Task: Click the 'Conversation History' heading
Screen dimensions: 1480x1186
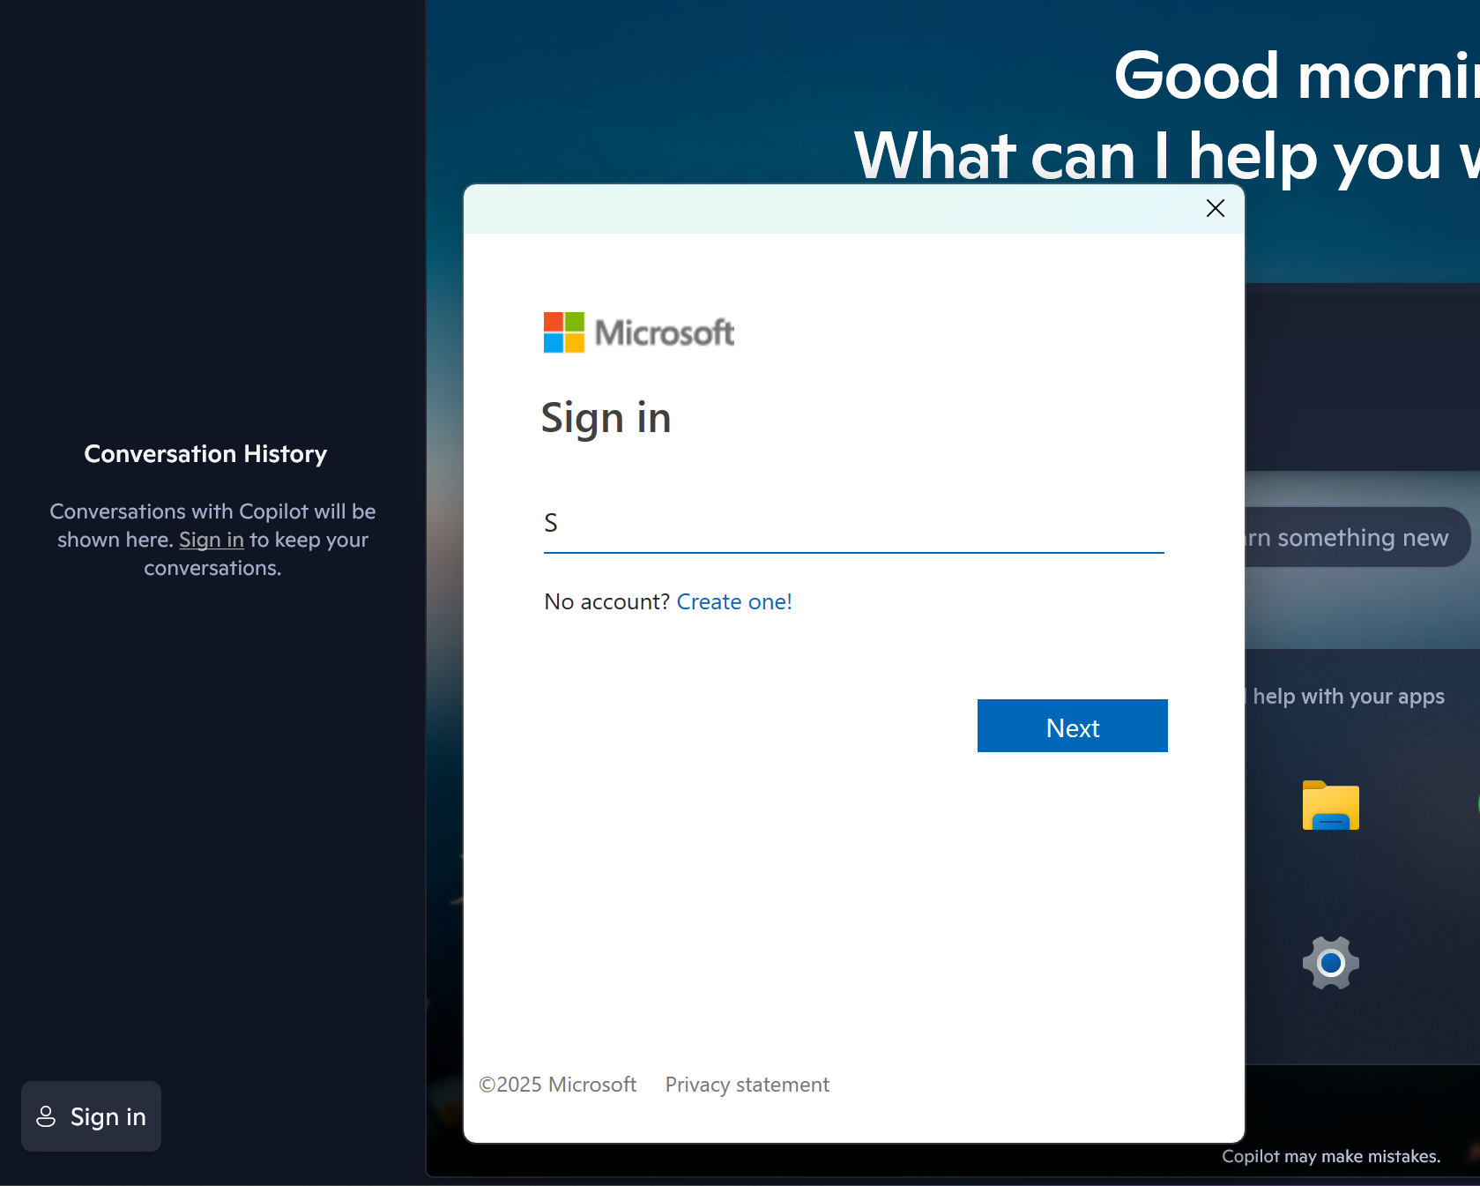Action: click(205, 453)
